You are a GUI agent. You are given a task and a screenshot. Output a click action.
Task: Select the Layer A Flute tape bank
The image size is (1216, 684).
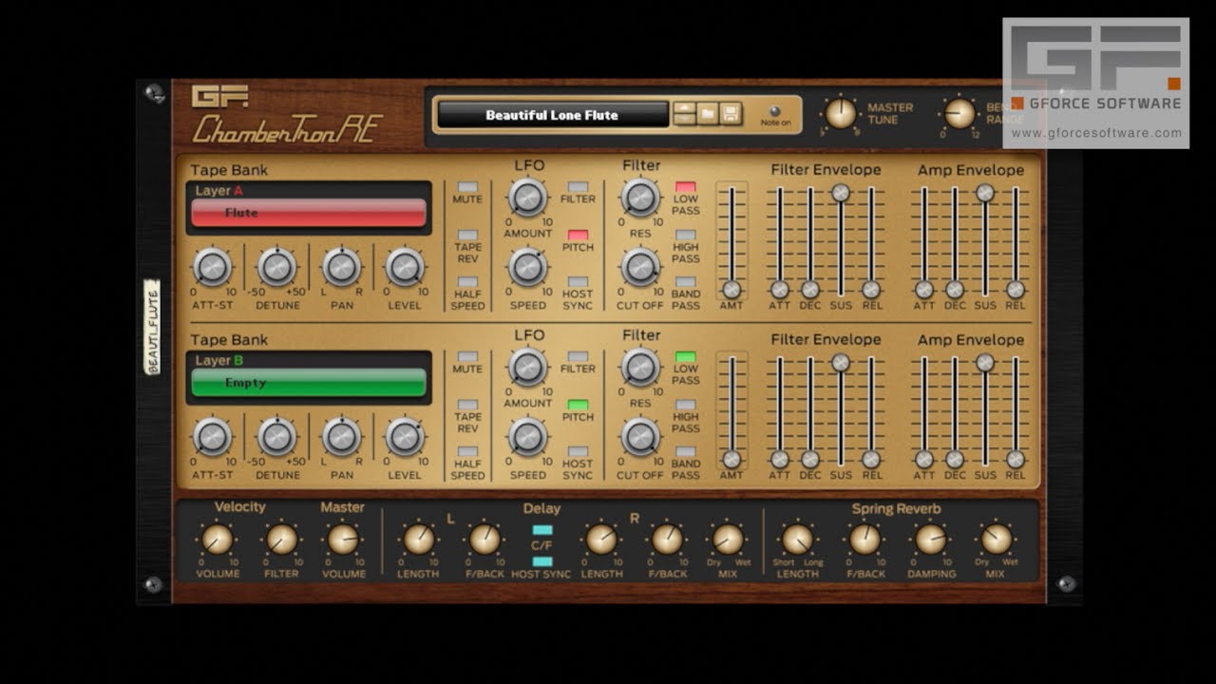click(x=309, y=213)
